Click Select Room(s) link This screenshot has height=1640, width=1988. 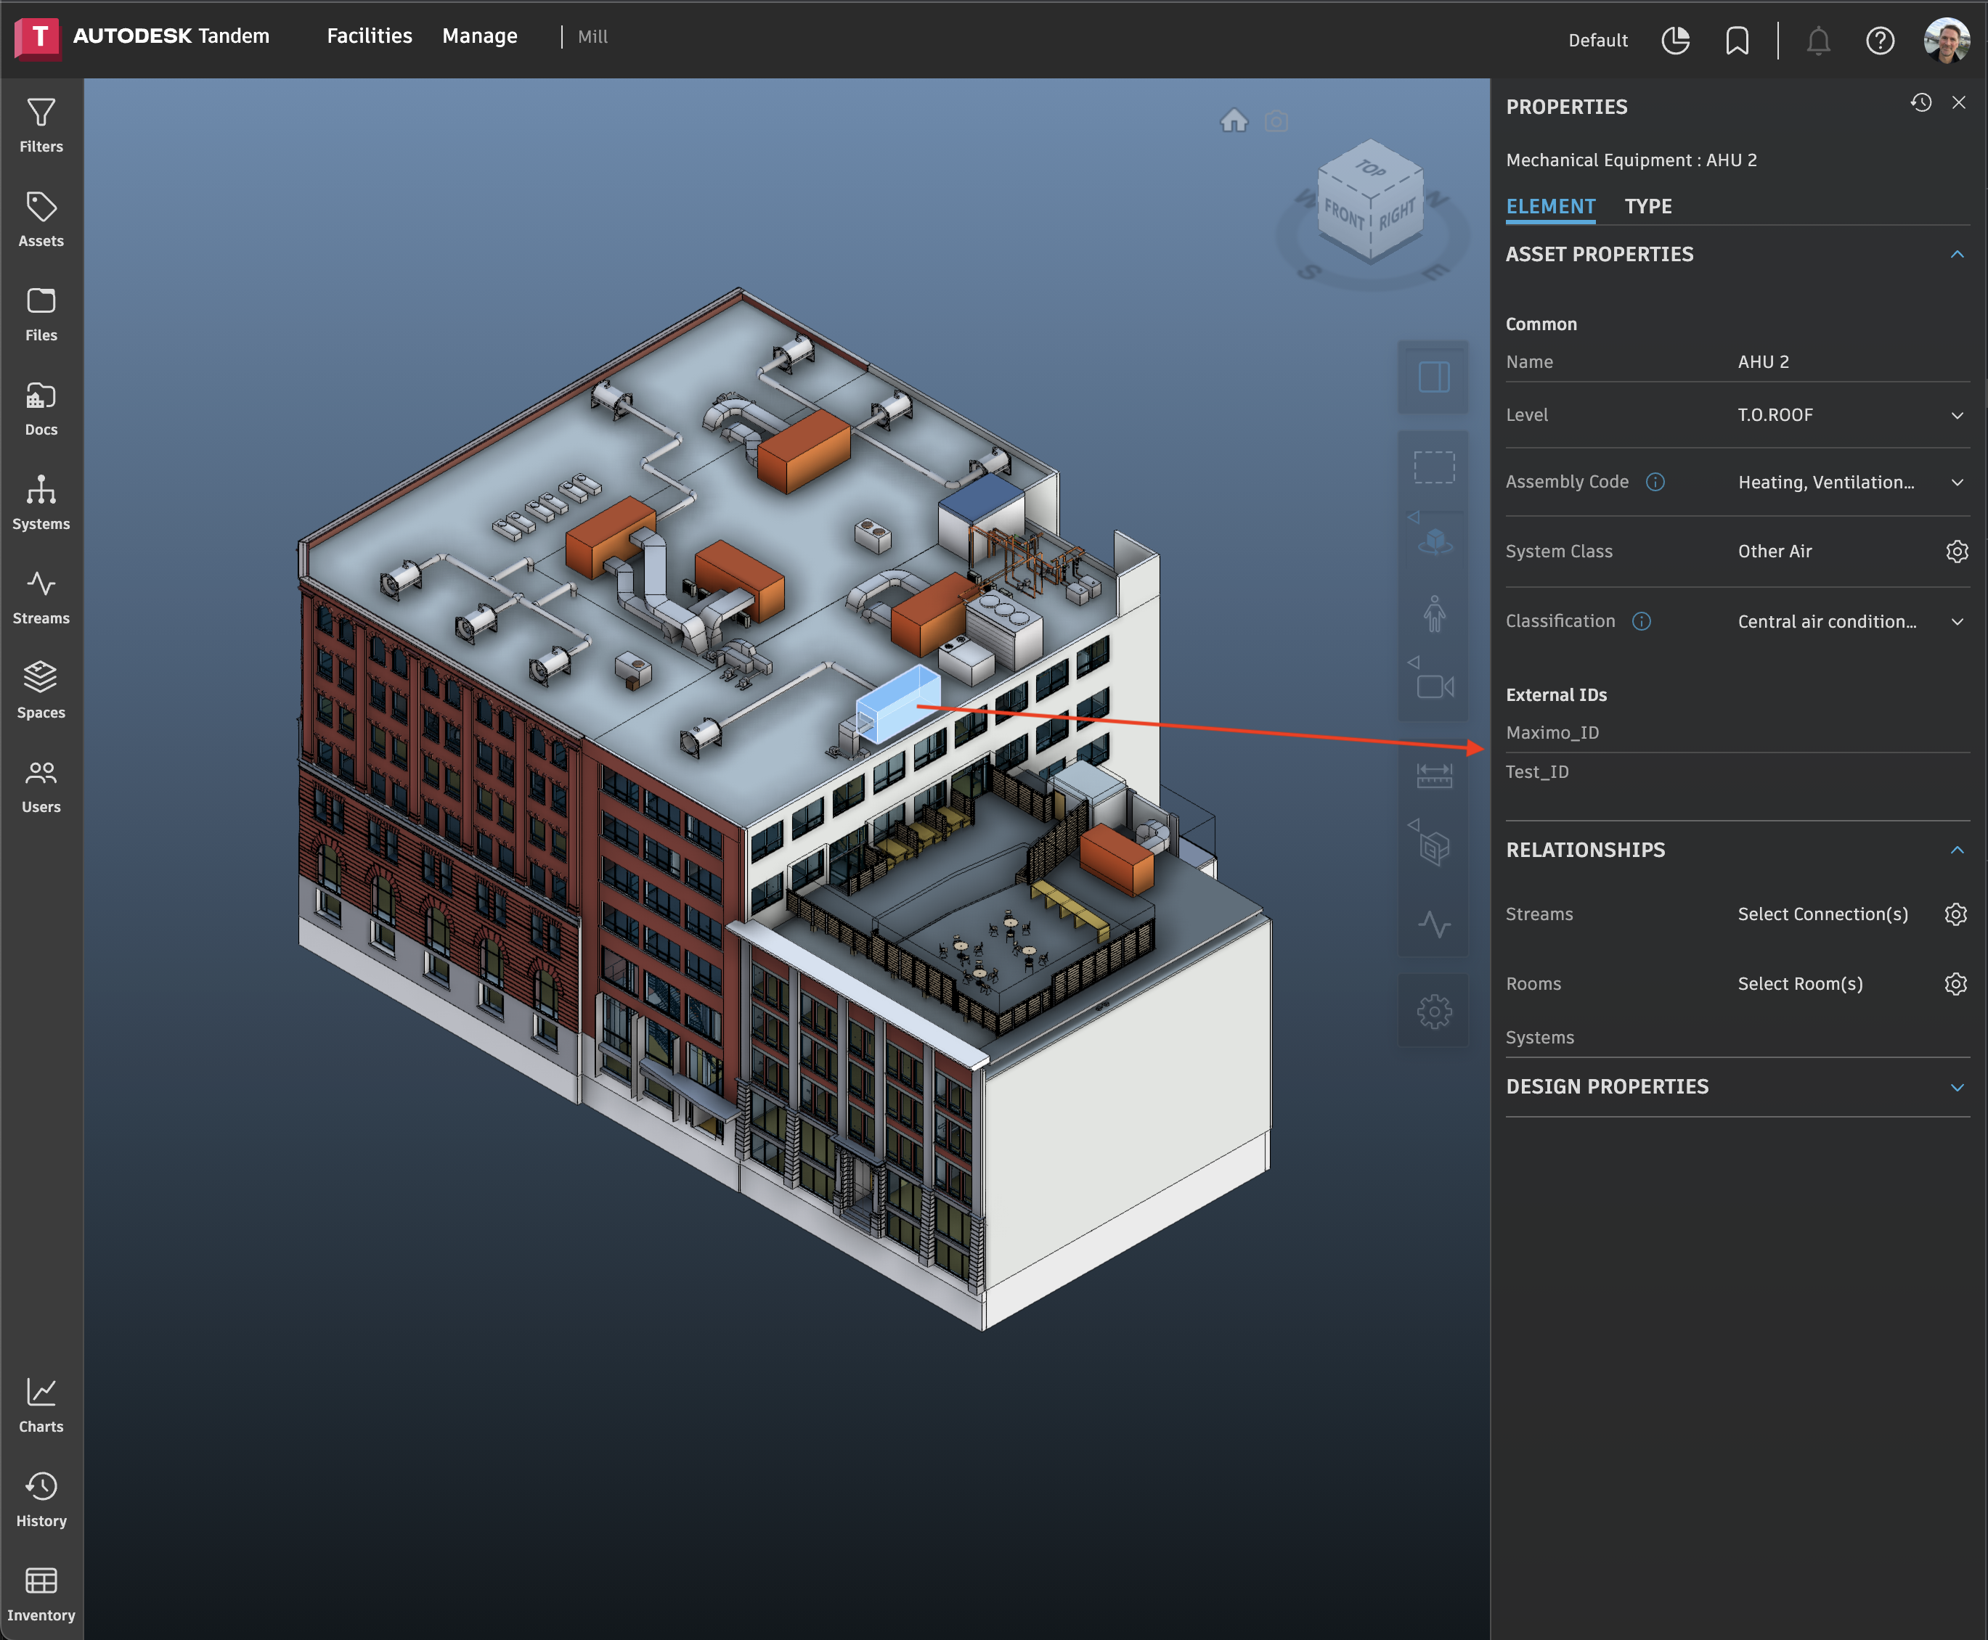[1799, 983]
